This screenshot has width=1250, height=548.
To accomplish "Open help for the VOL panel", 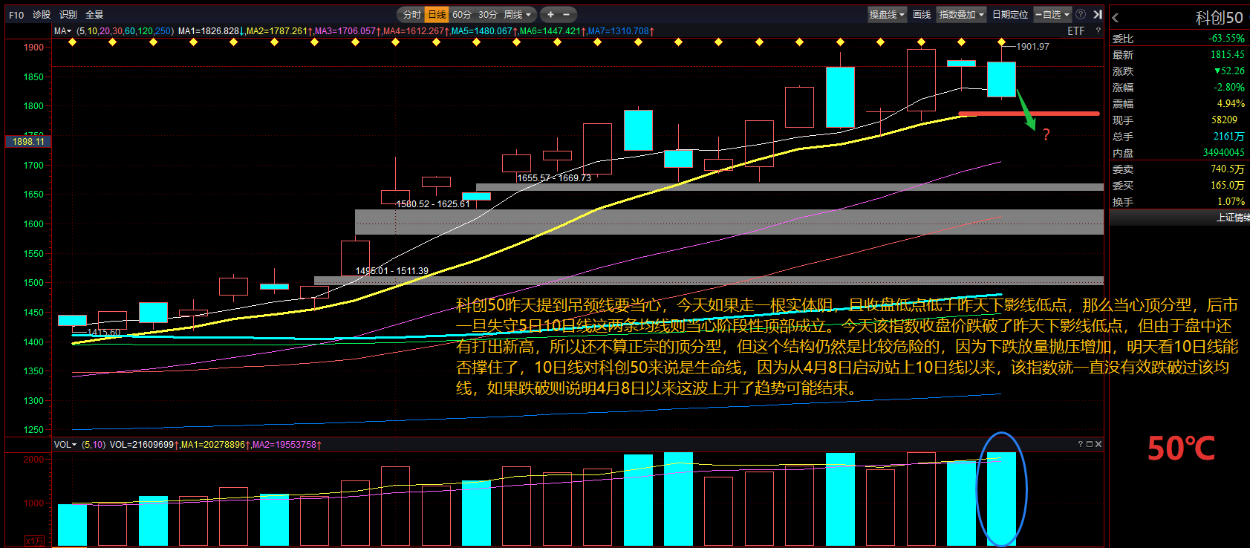I will click(x=1081, y=444).
